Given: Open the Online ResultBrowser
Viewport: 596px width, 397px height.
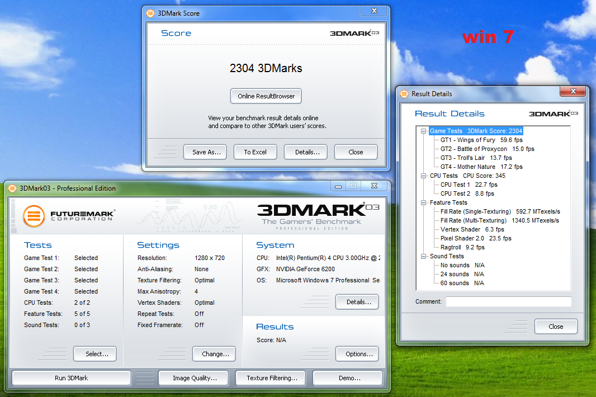Looking at the screenshot, I should 266,96.
